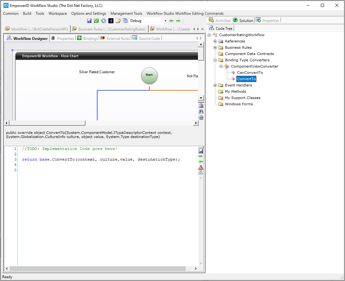The width and height of the screenshot is (345, 281).
Task: Click the Start node in flow chart
Action: click(x=149, y=75)
